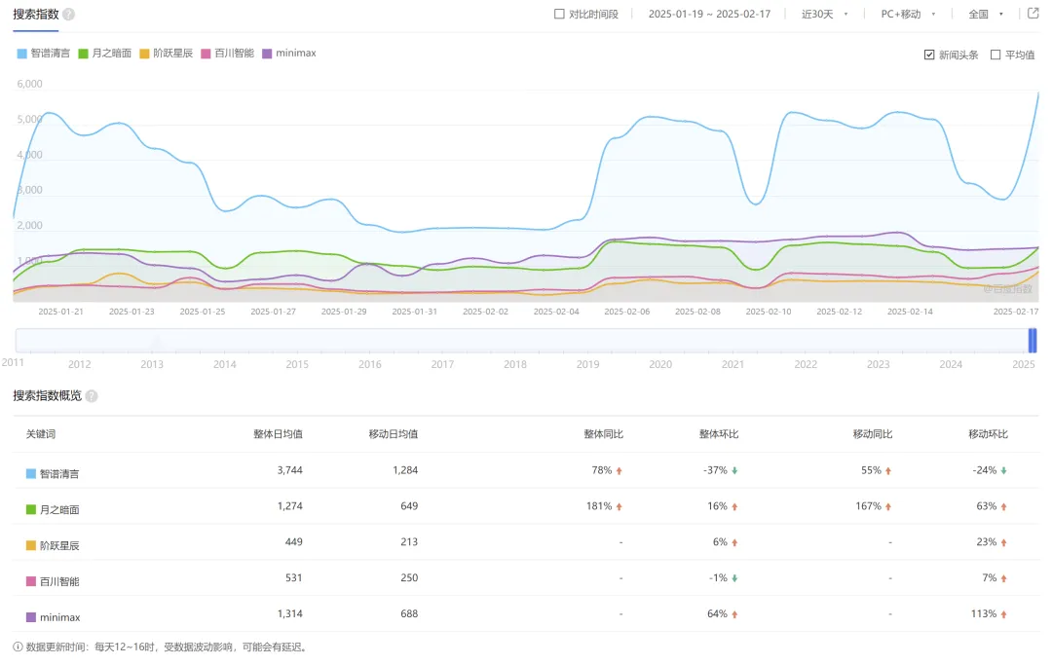
Task: Select the 搜索指数 tab heading
Action: [35, 15]
